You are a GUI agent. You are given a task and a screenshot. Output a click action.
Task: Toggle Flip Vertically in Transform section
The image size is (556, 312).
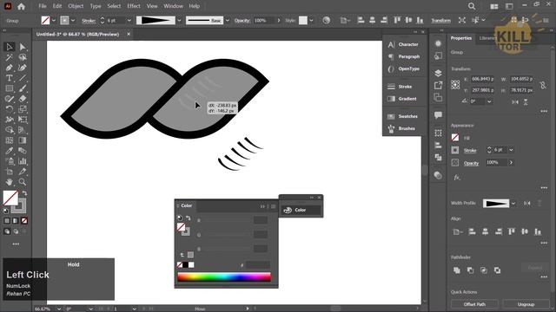coord(526,102)
